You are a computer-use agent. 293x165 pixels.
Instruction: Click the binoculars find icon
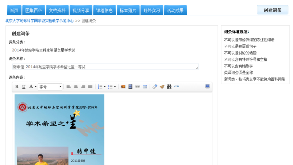click(169, 86)
